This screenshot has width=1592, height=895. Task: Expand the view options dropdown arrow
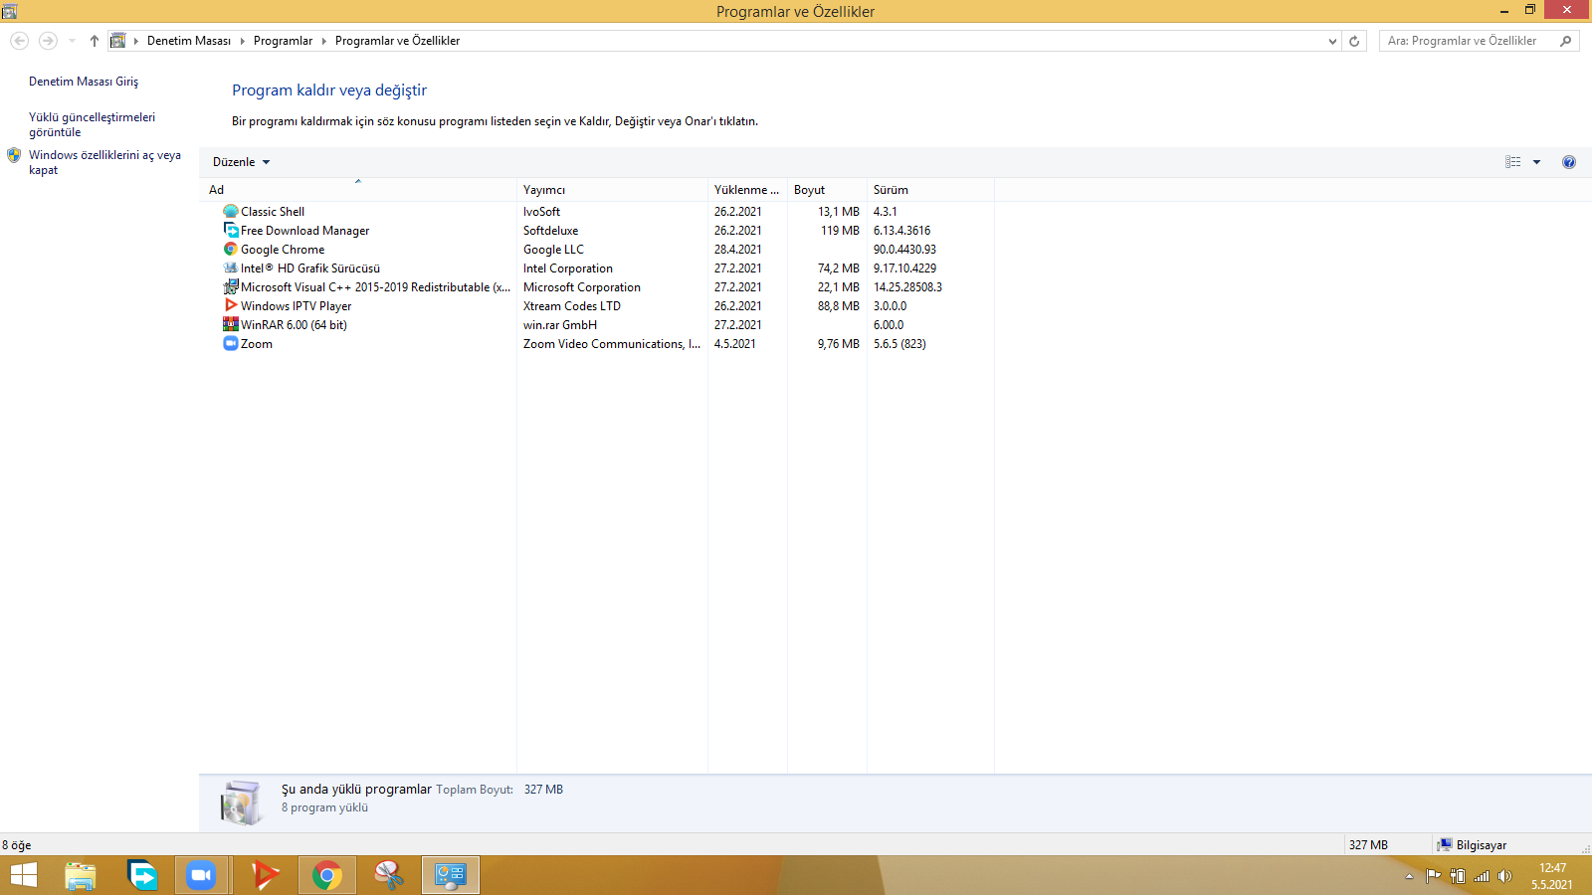pos(1536,162)
